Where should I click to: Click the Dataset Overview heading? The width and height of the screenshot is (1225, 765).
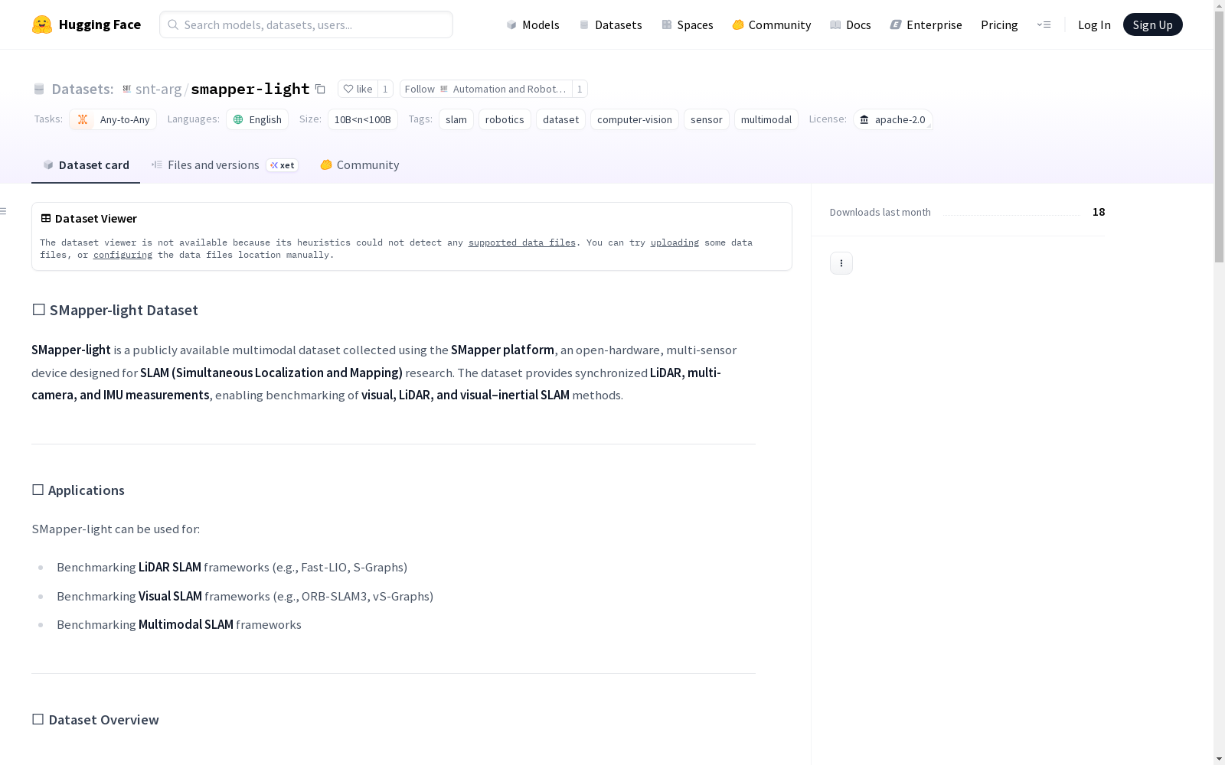coord(95,720)
